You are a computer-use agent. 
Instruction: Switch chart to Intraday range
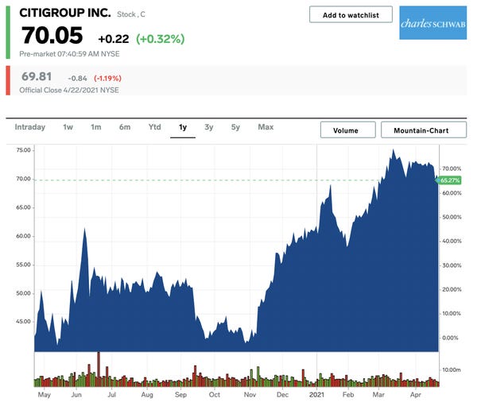pos(30,127)
